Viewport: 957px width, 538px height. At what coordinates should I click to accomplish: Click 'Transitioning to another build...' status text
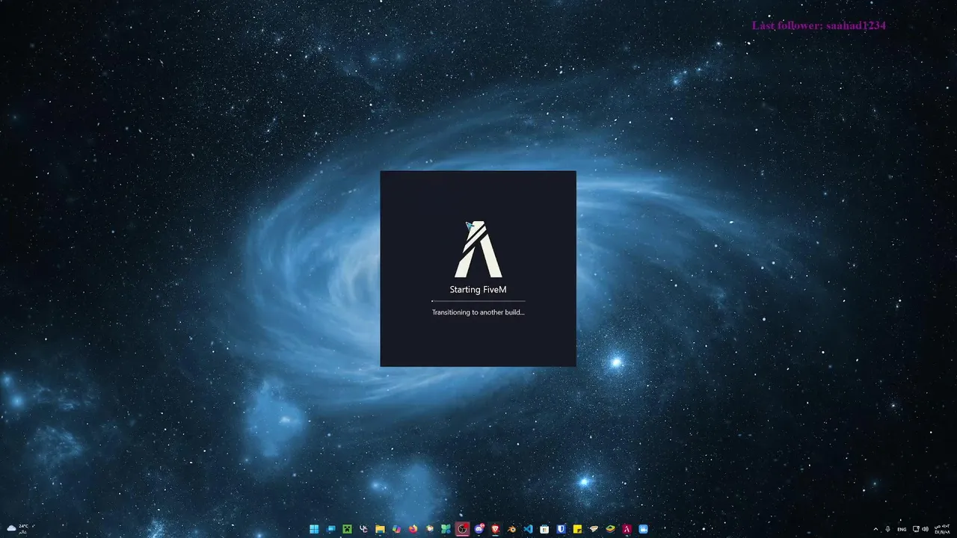(x=478, y=312)
